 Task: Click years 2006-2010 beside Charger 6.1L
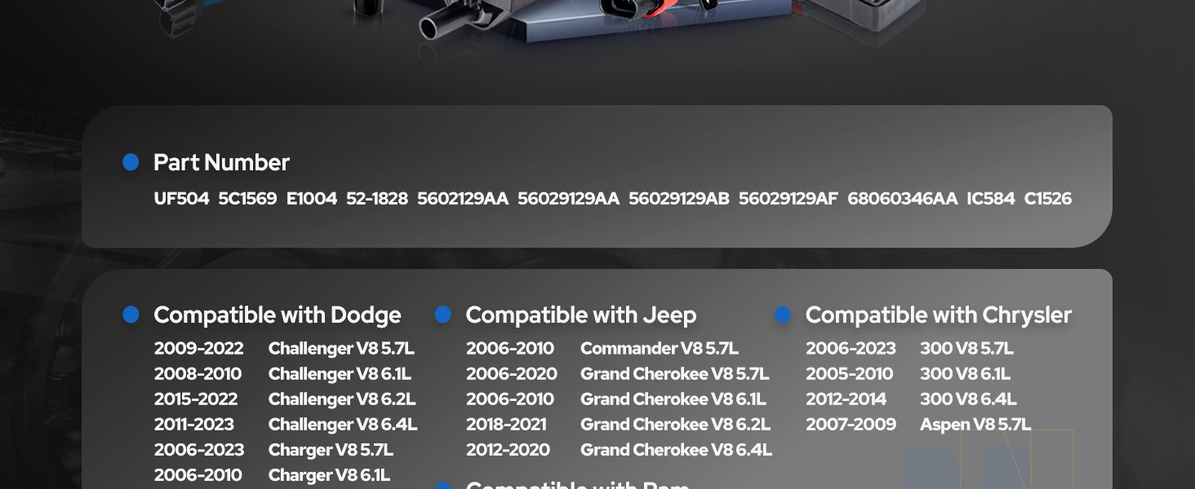pyautogui.click(x=198, y=474)
